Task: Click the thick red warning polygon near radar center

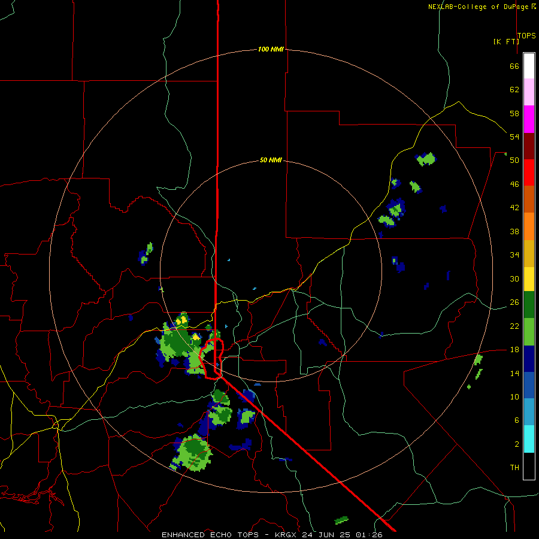Action: pos(211,359)
